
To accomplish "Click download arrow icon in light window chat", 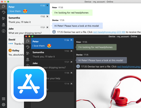I will (54, 32).
